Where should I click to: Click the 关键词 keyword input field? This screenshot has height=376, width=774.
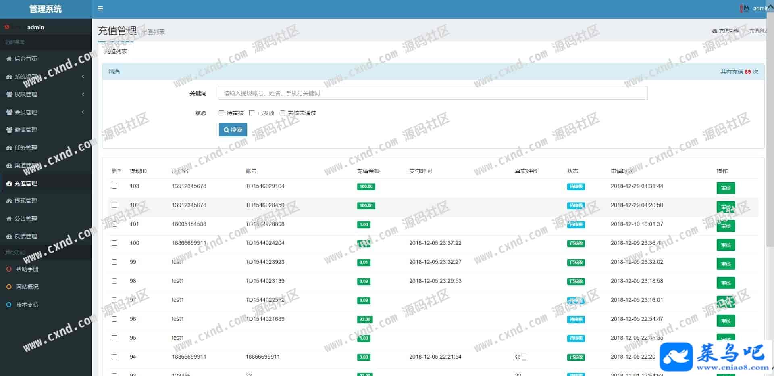point(433,93)
